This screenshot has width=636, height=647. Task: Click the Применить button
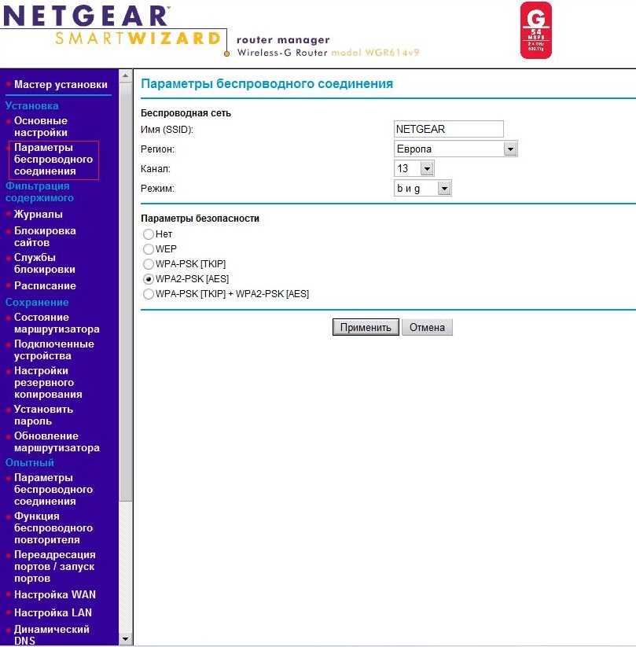click(366, 328)
